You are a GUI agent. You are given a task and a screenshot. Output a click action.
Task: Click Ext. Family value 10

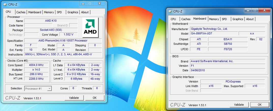(x=31, y=50)
